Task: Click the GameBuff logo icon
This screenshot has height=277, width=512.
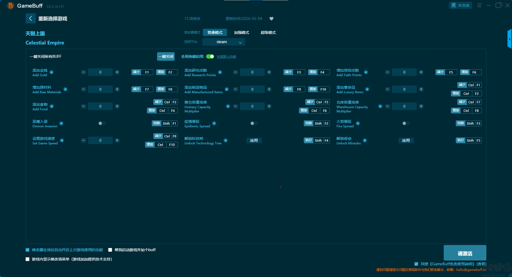Action: pos(10,6)
